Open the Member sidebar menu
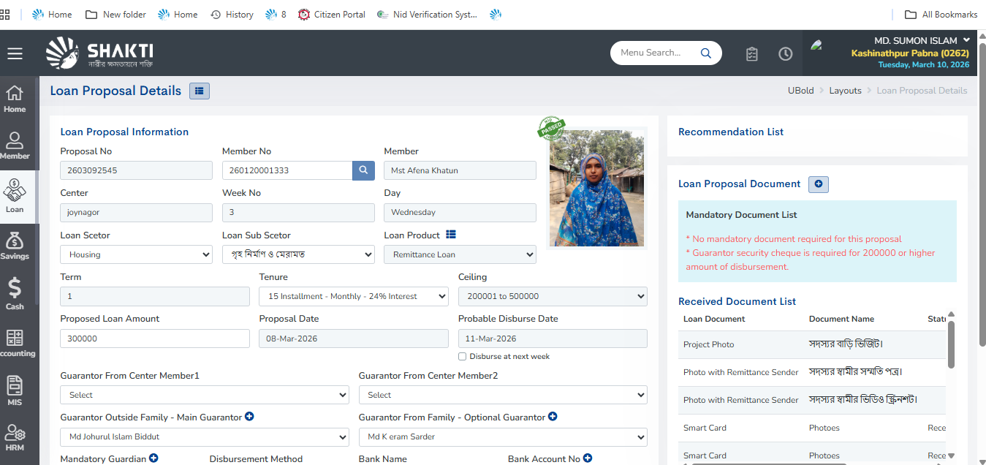The image size is (986, 465). 15,145
